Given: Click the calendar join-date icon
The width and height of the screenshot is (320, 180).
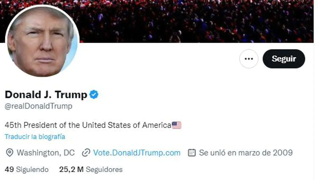Looking at the screenshot, I should pos(192,153).
